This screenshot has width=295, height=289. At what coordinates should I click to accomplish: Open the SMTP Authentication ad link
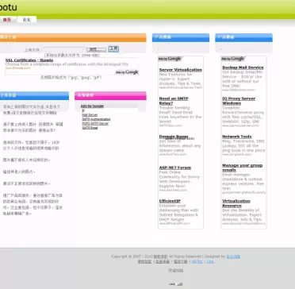point(96,119)
